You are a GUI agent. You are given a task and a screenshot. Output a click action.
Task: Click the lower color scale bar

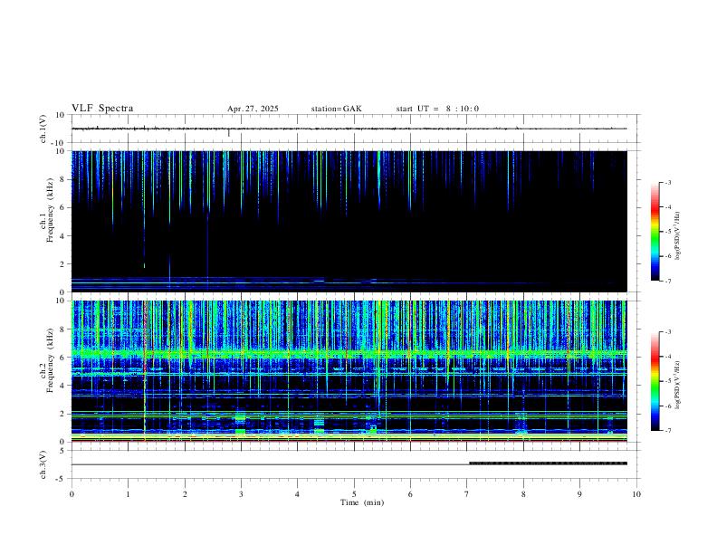[655, 381]
